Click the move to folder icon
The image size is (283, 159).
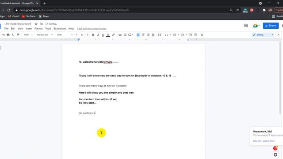coord(41,24)
